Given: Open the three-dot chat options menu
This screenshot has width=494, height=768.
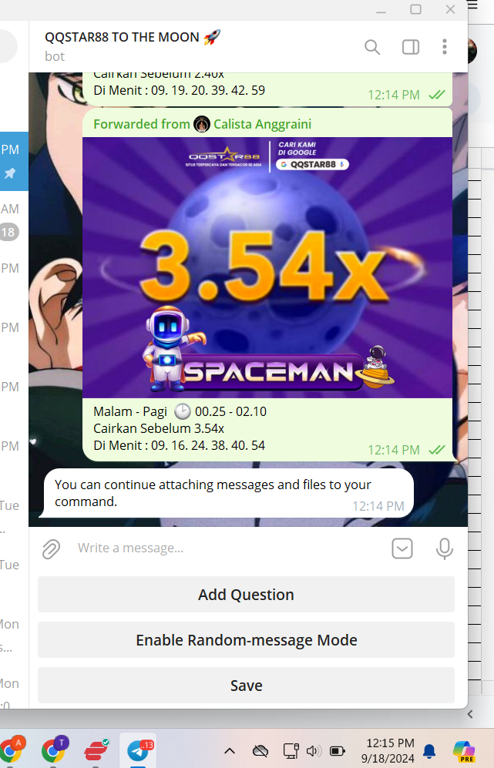Looking at the screenshot, I should 445,47.
